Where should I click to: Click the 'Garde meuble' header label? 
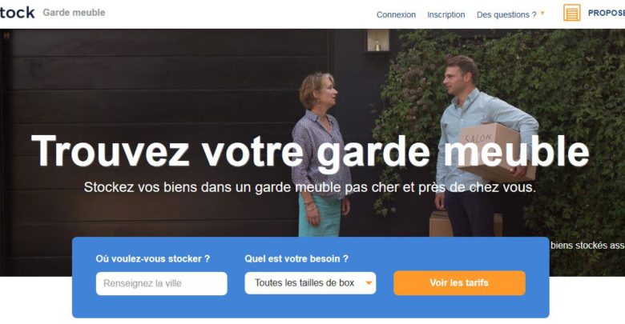[75, 13]
